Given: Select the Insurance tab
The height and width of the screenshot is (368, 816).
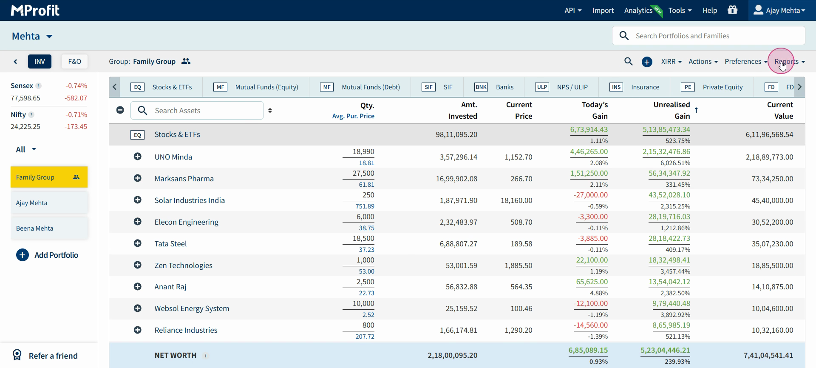Looking at the screenshot, I should 635,87.
